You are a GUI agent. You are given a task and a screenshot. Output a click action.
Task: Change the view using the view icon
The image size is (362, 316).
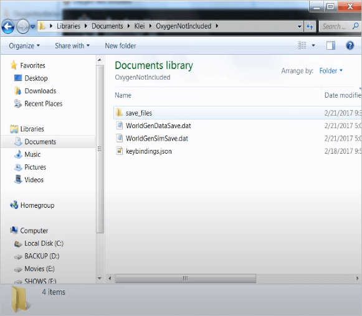tap(302, 45)
